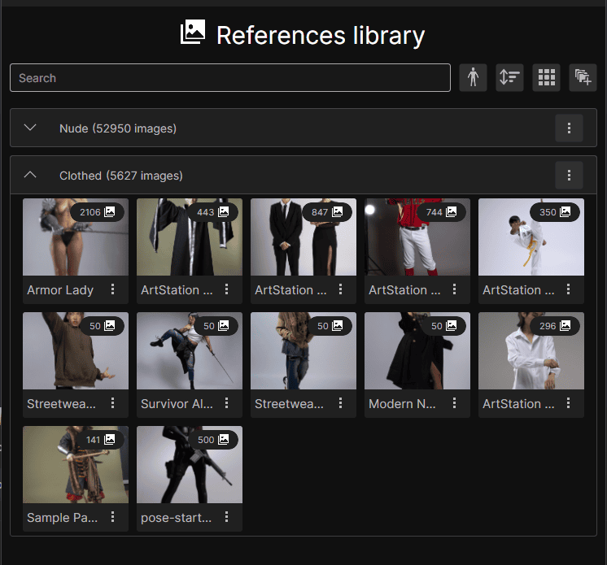Open options menu for Armor Lady pack
Screen dimensions: 607x565
click(113, 290)
